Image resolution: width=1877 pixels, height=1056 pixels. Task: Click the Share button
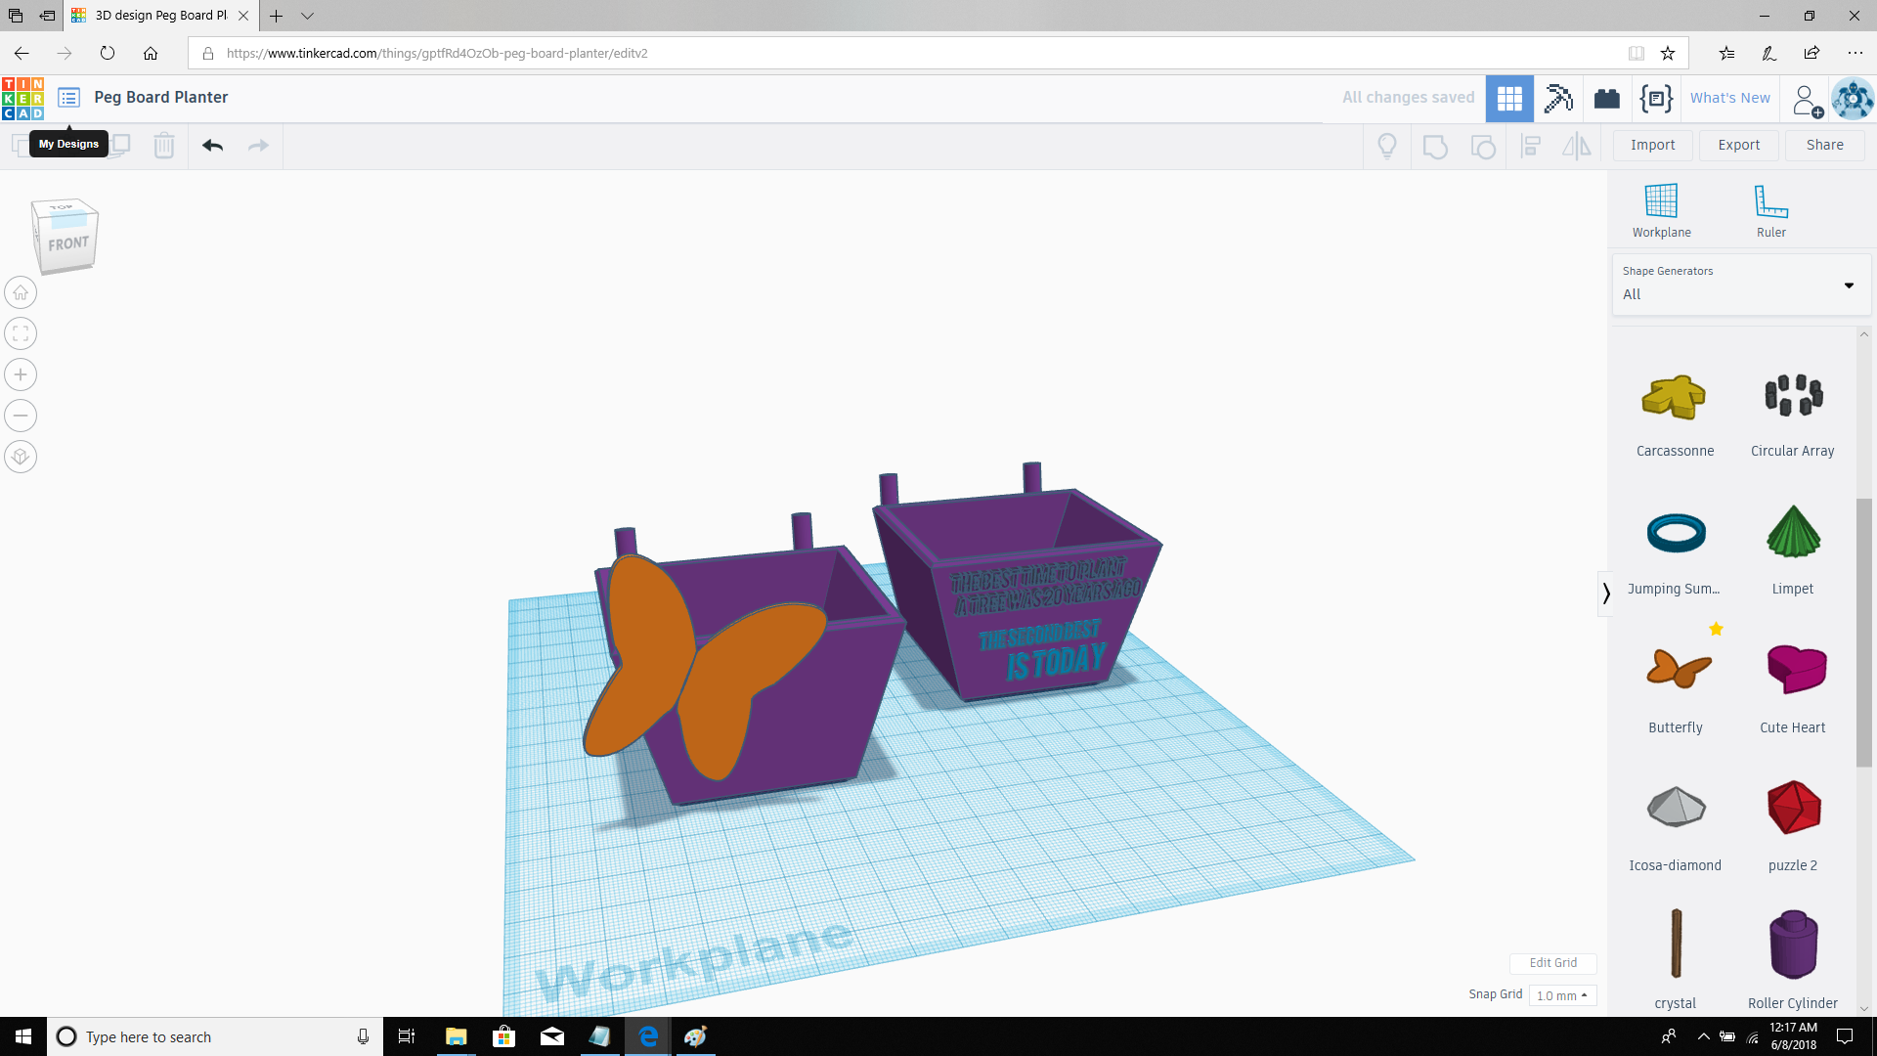[x=1824, y=145]
